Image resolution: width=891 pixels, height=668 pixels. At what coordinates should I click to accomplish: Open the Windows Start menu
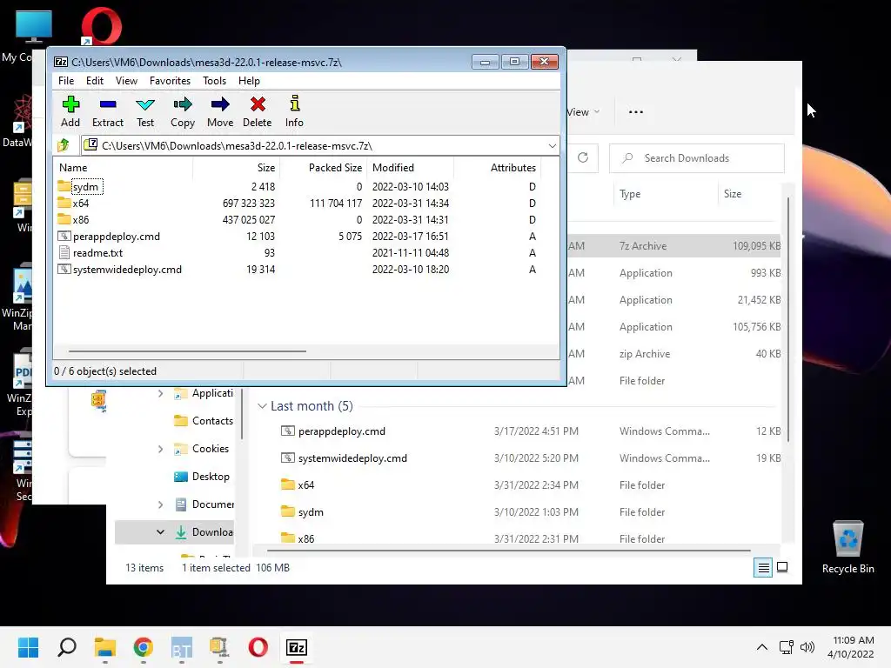pyautogui.click(x=28, y=647)
